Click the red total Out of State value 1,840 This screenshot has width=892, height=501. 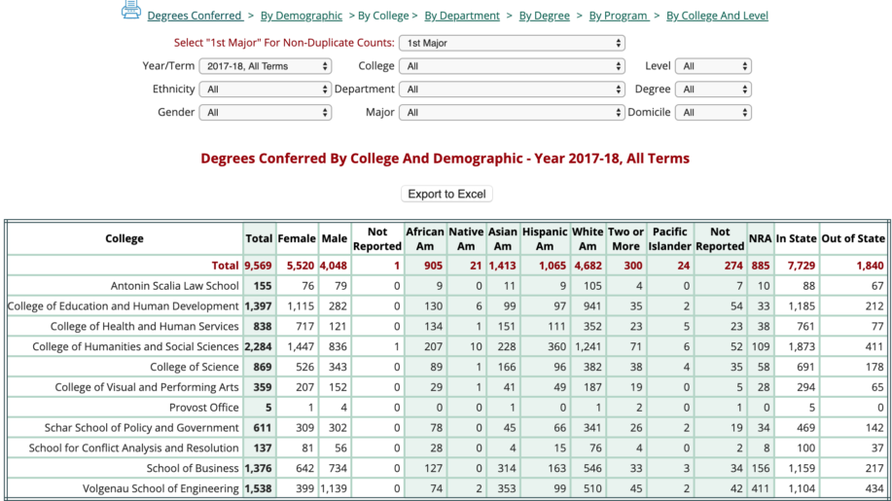(870, 266)
